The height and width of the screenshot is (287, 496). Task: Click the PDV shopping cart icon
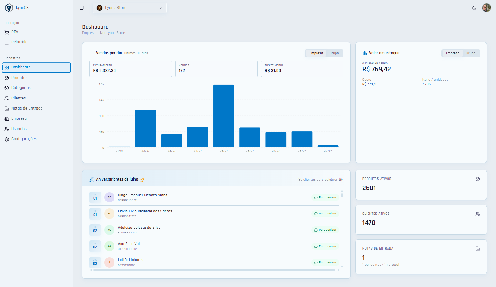click(7, 32)
